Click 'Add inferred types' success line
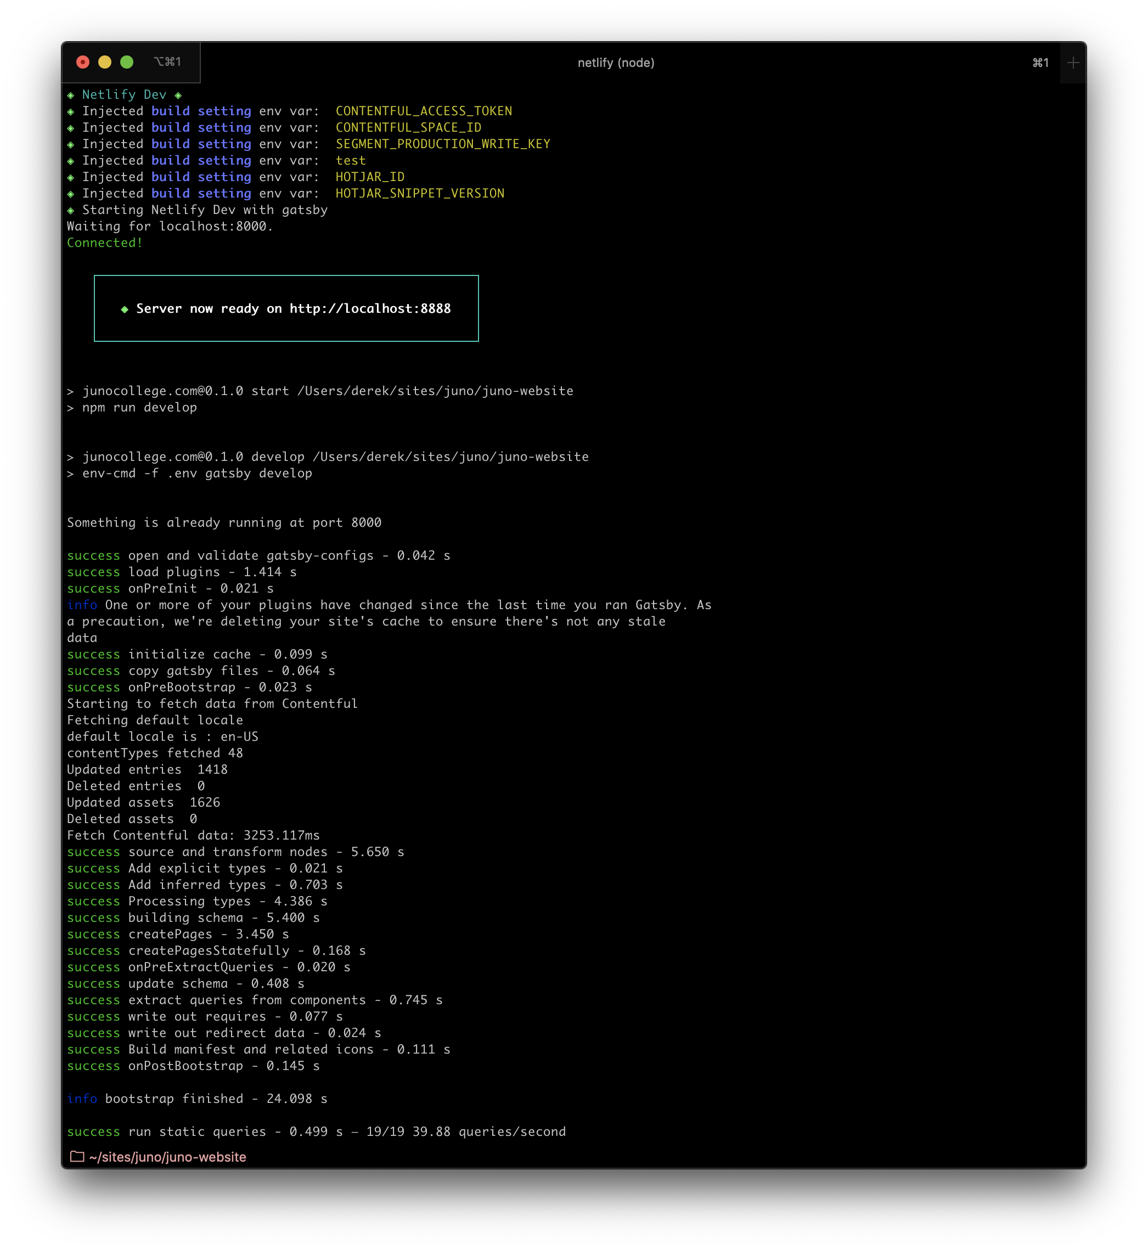The width and height of the screenshot is (1148, 1250). click(x=205, y=885)
